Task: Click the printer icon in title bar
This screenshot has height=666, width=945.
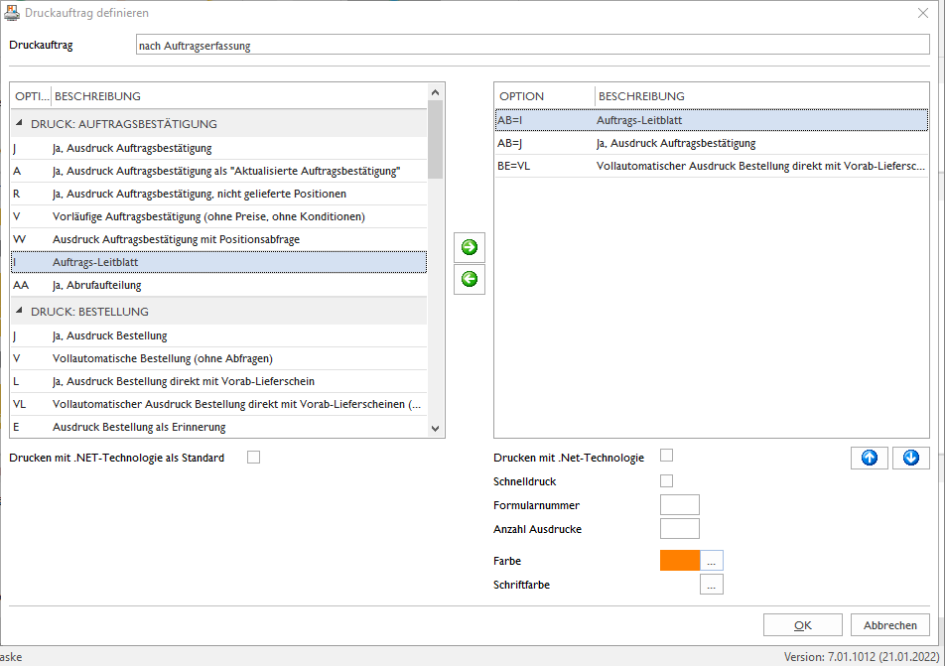Action: click(12, 13)
